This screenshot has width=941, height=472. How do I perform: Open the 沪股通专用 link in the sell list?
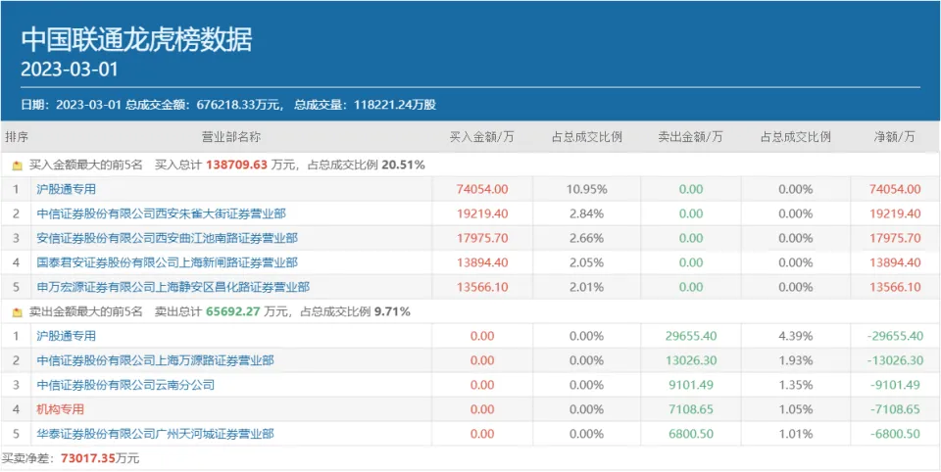tap(67, 336)
